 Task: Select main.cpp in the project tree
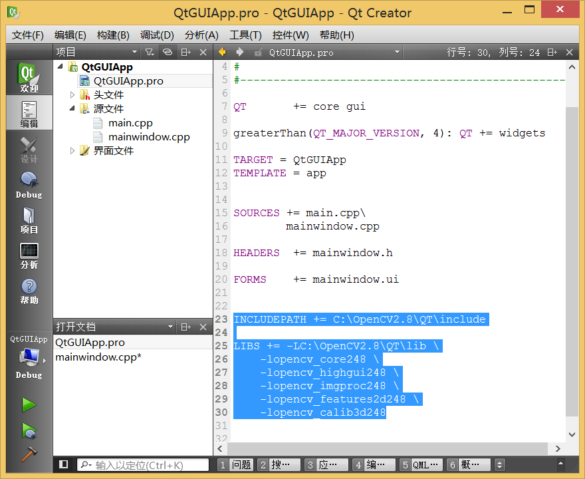[x=130, y=123]
